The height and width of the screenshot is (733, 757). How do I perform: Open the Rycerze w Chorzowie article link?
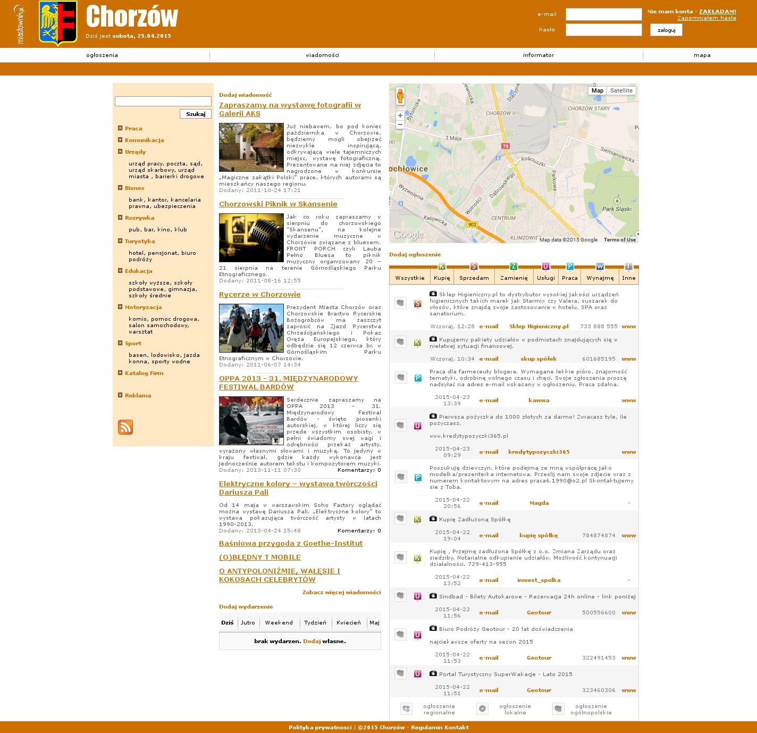(259, 295)
